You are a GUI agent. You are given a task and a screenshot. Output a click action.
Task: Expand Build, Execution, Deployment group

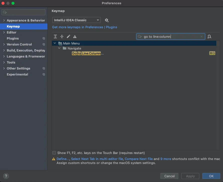click(x=4, y=50)
